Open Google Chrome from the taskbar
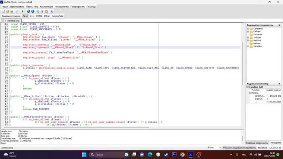 coord(182,155)
